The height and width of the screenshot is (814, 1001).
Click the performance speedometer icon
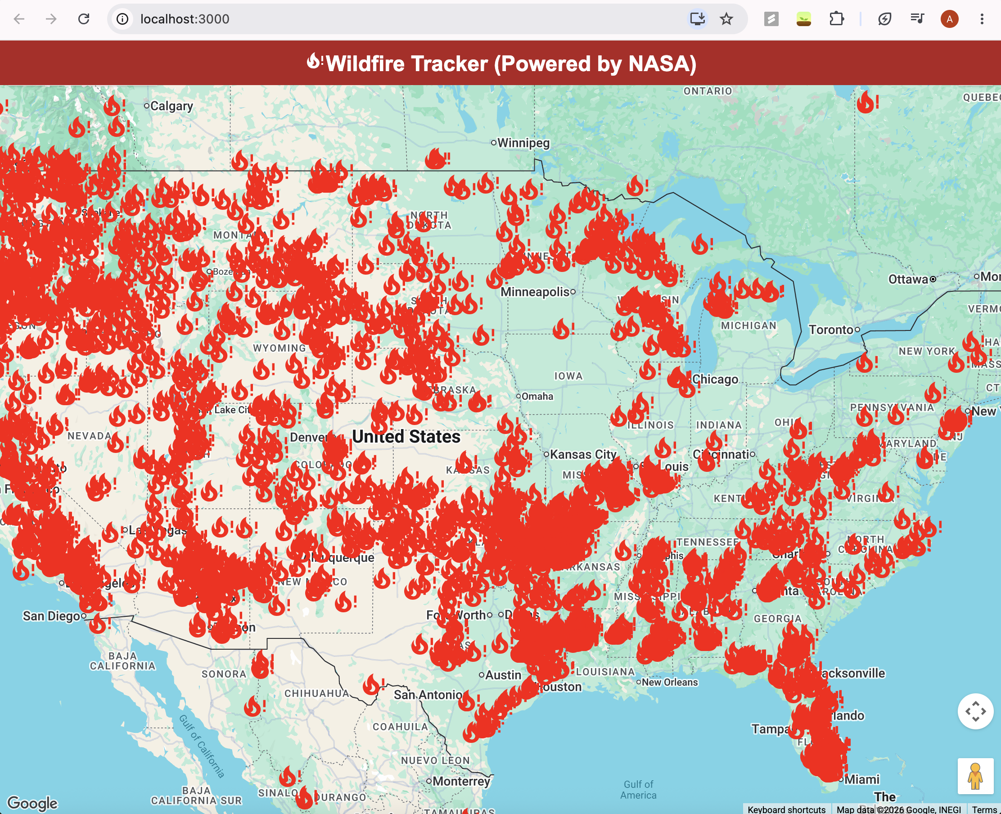[884, 19]
